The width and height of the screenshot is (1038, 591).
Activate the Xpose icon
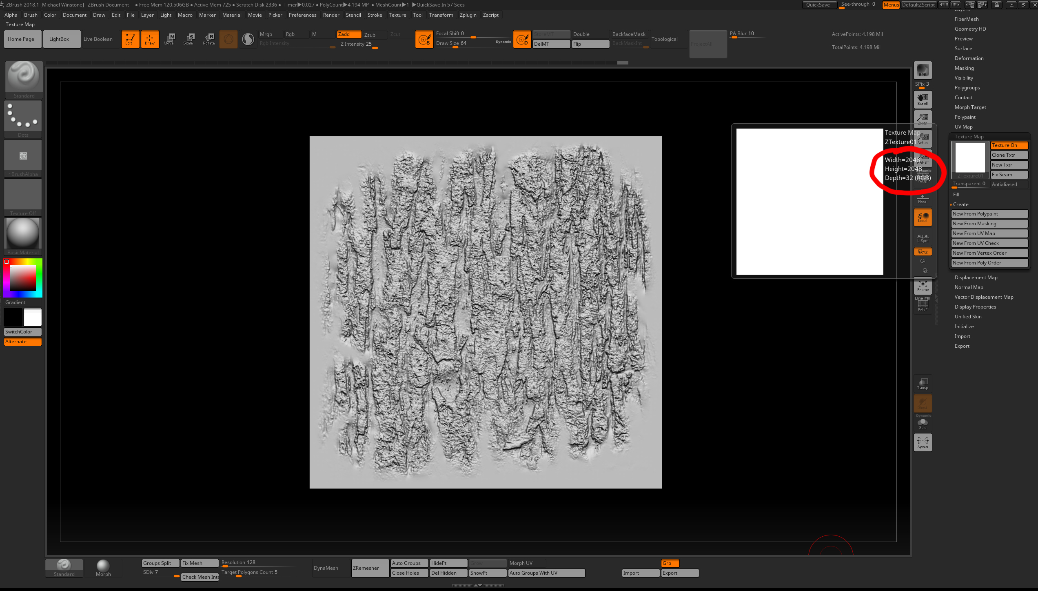[x=923, y=442]
